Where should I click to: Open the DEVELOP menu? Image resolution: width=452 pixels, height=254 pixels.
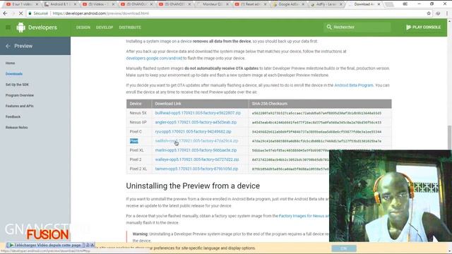coord(105,28)
